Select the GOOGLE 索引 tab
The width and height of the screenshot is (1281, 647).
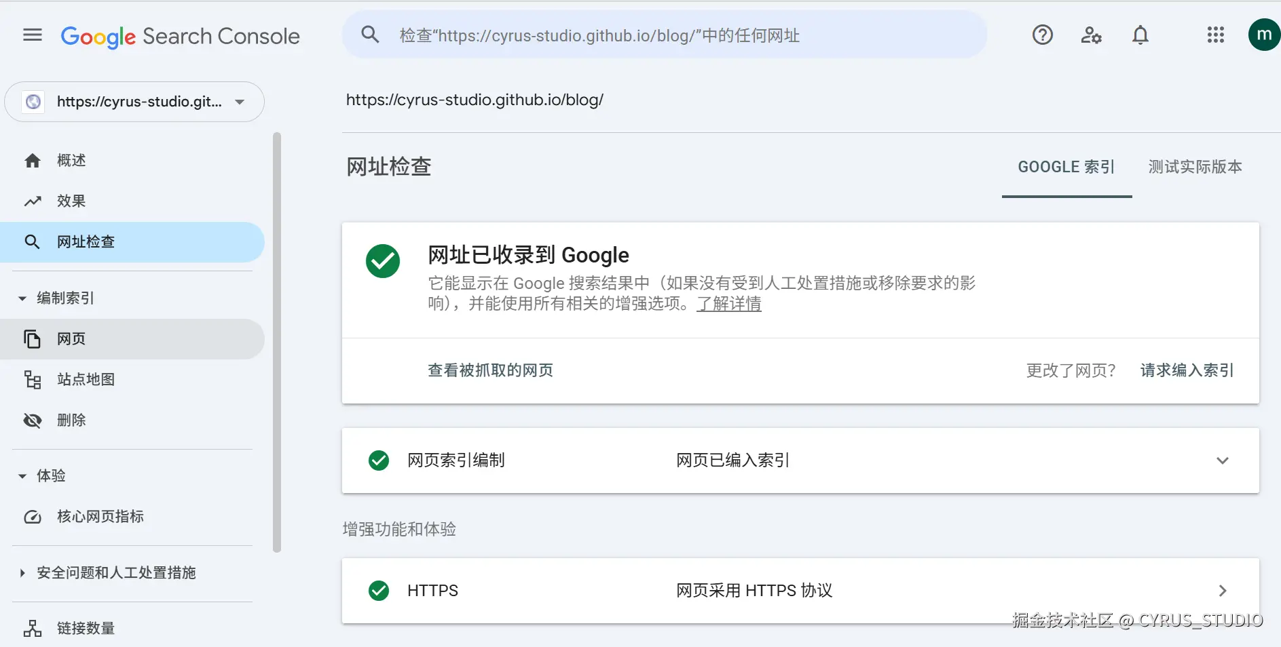[1066, 167]
